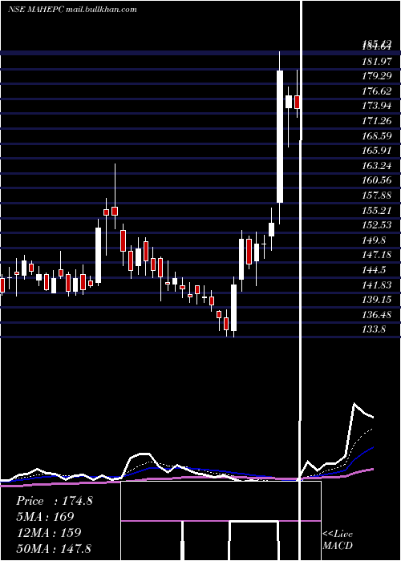Click the 50MA : 147.8 readout
The height and width of the screenshot is (561, 401).
pos(54,548)
